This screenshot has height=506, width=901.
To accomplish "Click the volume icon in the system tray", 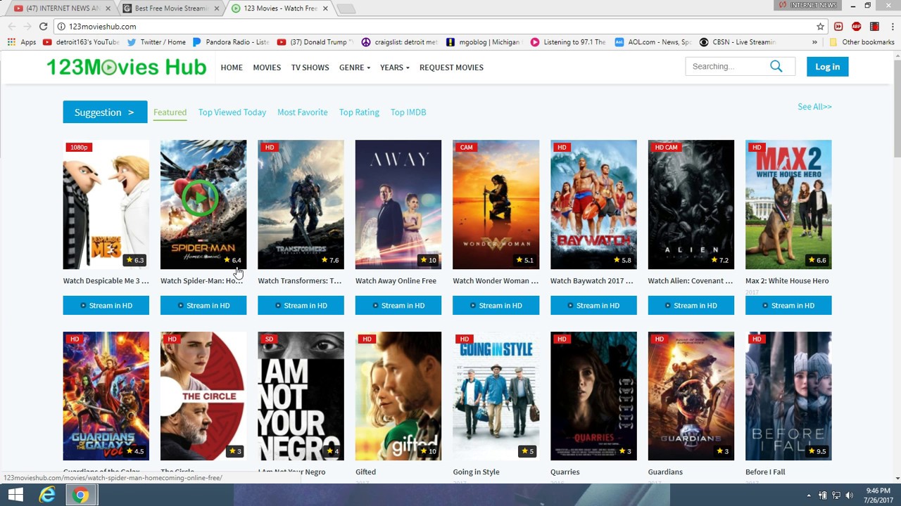I will coord(849,495).
